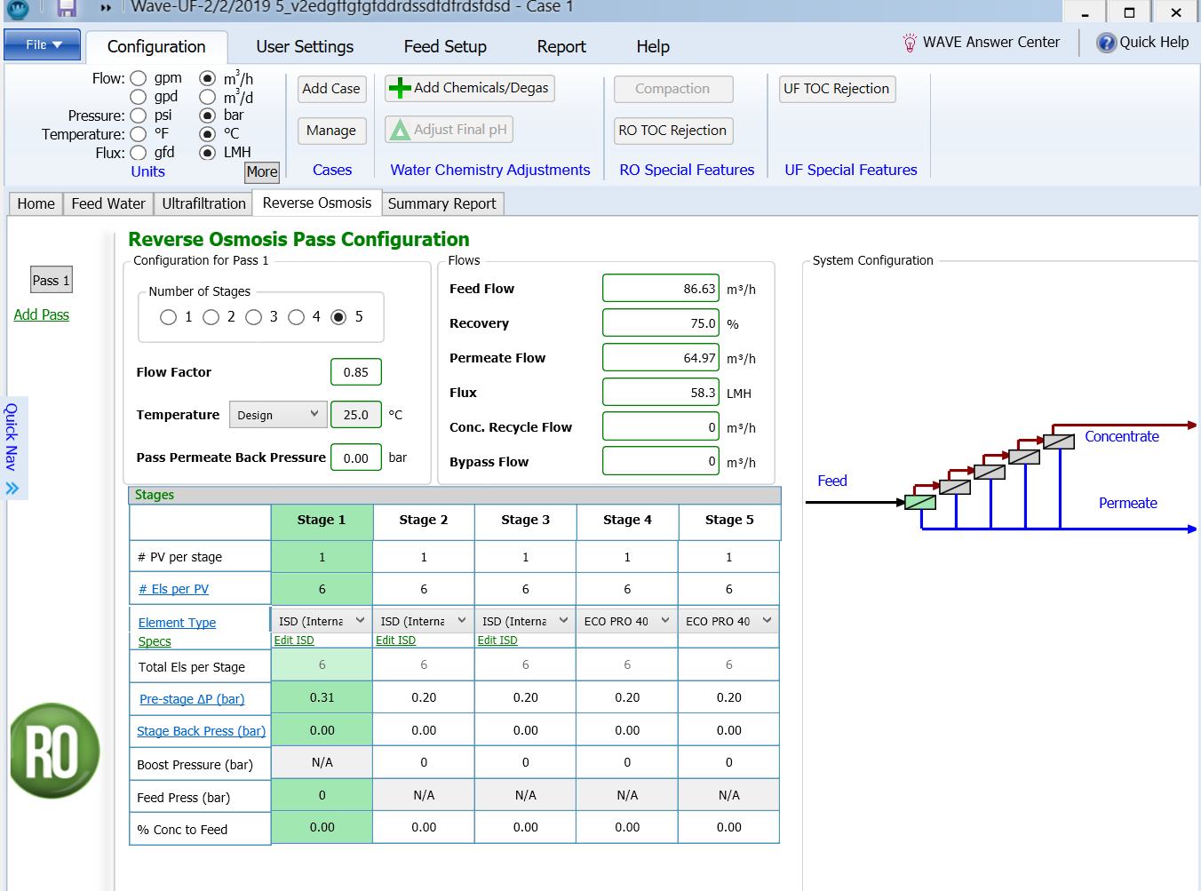Click the save floppy disk icon

[x=67, y=8]
